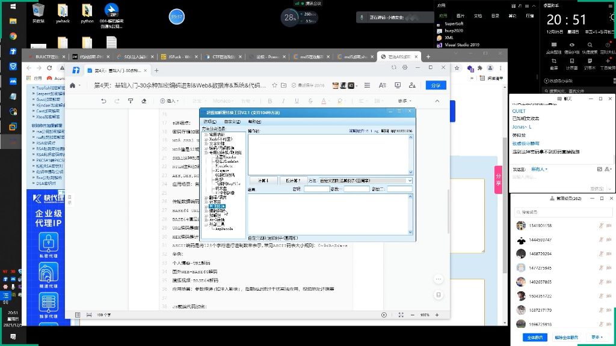Expand the Hash(不可逆) tree node

(x=206, y=139)
